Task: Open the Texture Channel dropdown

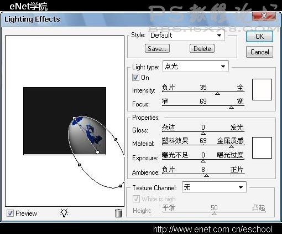Action: [x=214, y=187]
